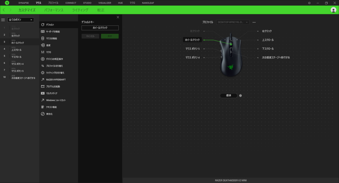339x183 pixels.
Task: Select the マウスの機能 mouse icon
Action: click(43, 38)
